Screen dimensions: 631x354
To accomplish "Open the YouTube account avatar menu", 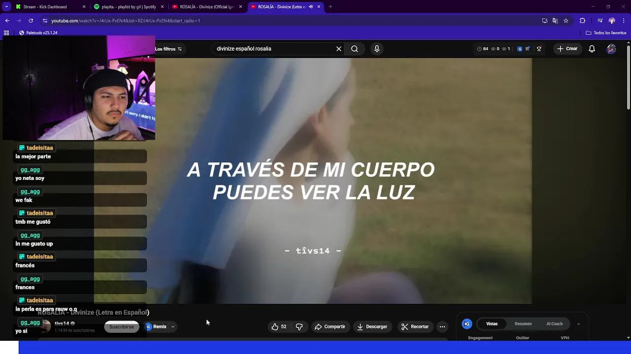I will click(611, 49).
